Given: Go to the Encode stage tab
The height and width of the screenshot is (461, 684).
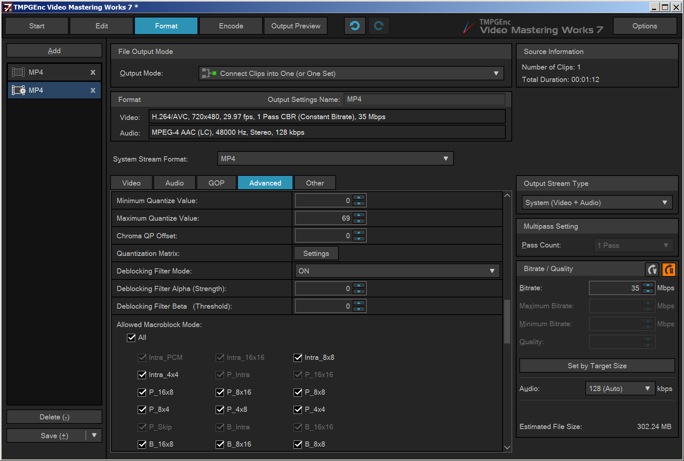Looking at the screenshot, I should coord(231,26).
